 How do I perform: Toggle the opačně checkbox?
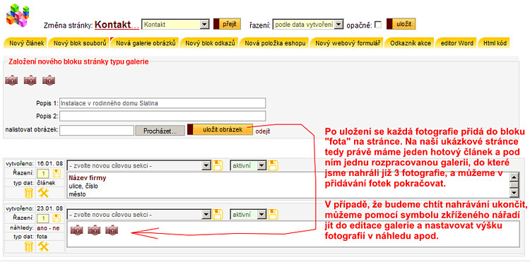378,25
